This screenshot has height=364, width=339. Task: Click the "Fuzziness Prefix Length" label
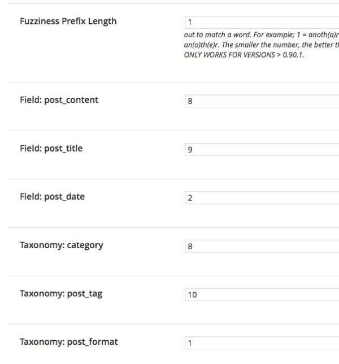pos(68,21)
